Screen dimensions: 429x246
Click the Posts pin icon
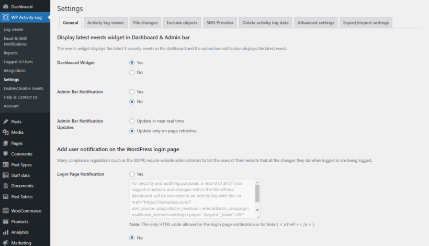5,121
